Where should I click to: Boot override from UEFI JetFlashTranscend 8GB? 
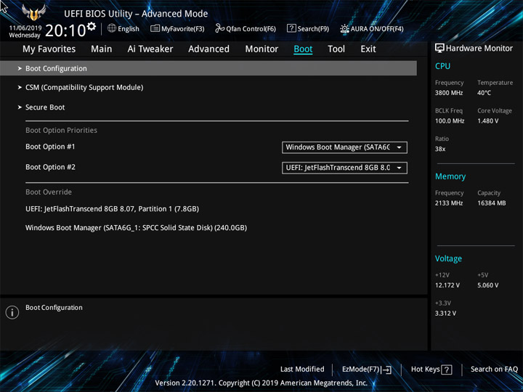(x=112, y=209)
